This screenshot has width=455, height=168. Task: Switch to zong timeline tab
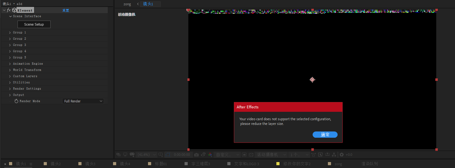point(338,164)
